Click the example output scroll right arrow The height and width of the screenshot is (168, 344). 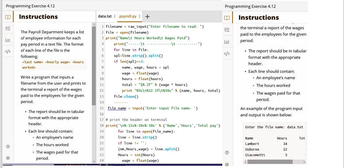point(304,162)
